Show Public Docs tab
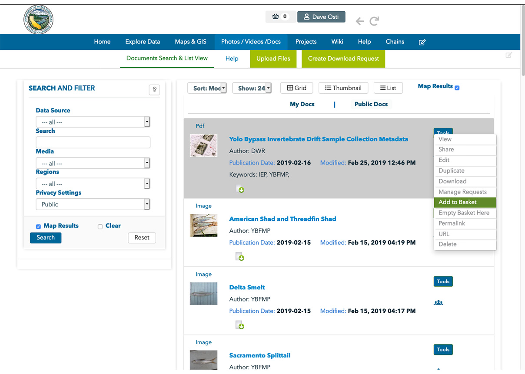The width and height of the screenshot is (525, 374). click(371, 105)
